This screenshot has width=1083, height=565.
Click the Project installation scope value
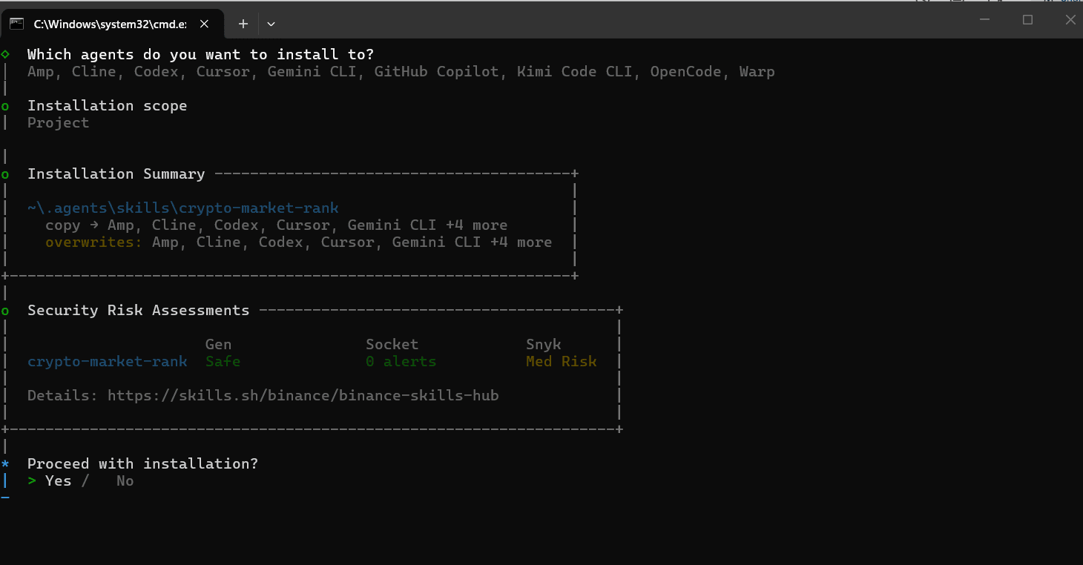pyautogui.click(x=58, y=123)
